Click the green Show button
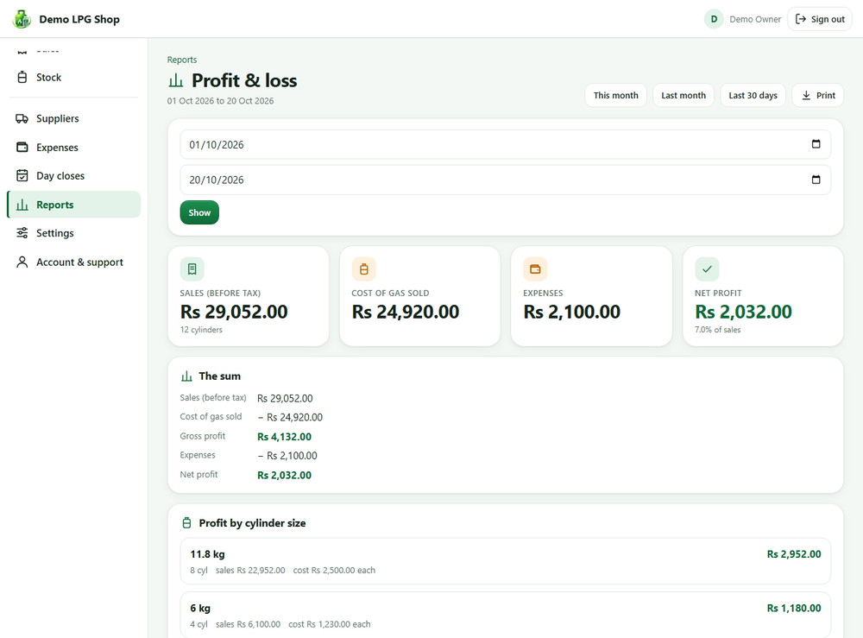 (199, 212)
